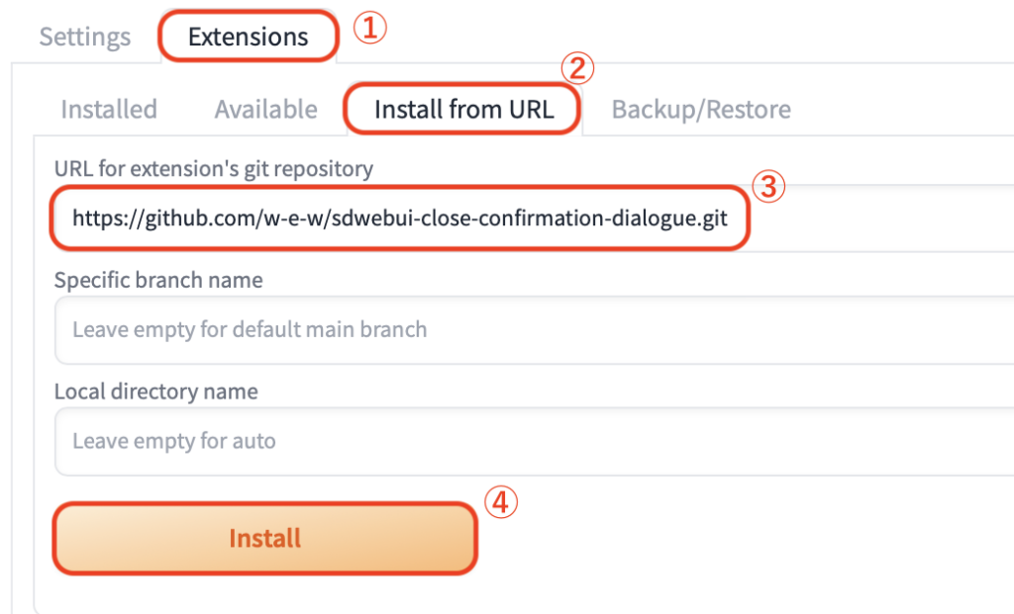Browse the Available extensions sub-tab
The height and width of the screenshot is (614, 1014).
[265, 109]
